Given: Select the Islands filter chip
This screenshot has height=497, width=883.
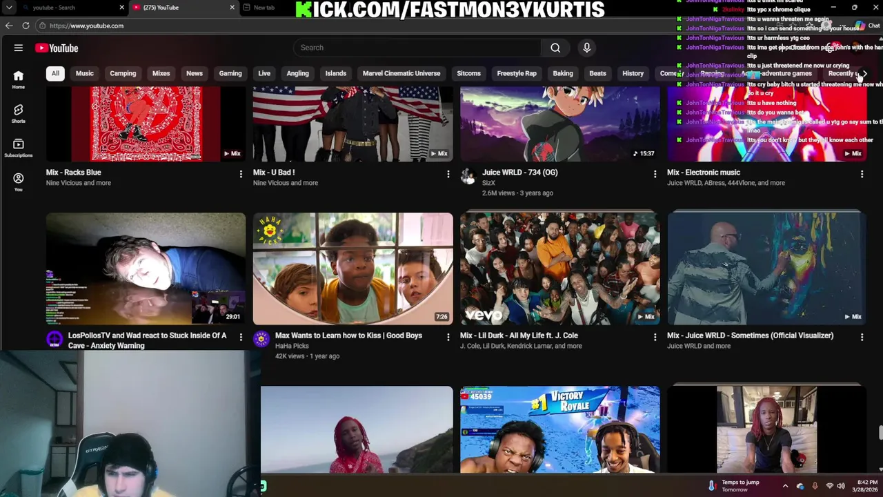Looking at the screenshot, I should pos(336,73).
